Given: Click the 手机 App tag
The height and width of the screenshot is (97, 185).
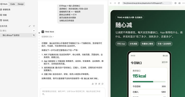Looking at the screenshot, I should click(121, 44).
